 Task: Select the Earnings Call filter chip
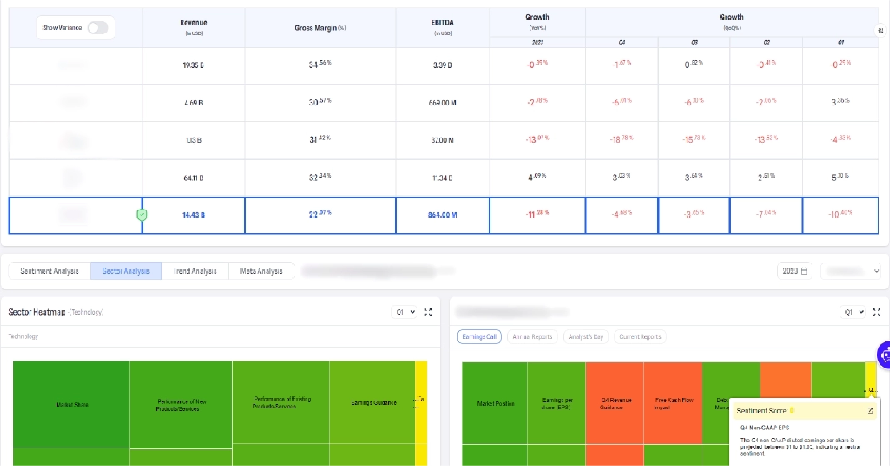(480, 337)
